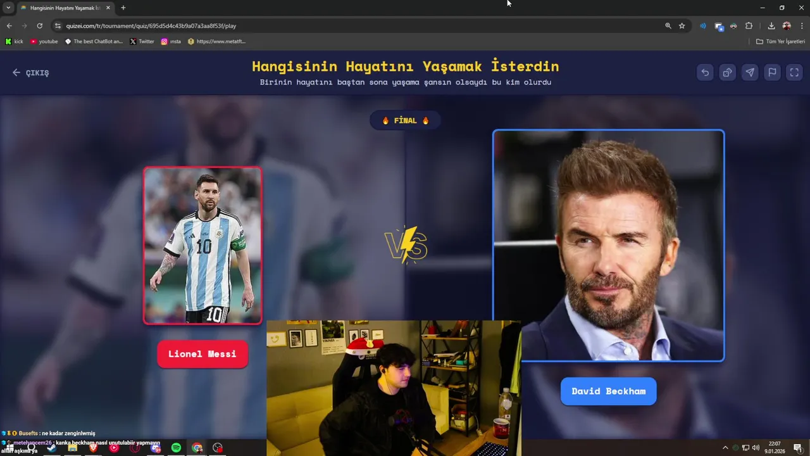Open the volume icon in system tray

pos(756,448)
